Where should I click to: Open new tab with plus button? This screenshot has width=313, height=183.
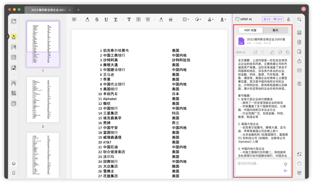pos(78,10)
